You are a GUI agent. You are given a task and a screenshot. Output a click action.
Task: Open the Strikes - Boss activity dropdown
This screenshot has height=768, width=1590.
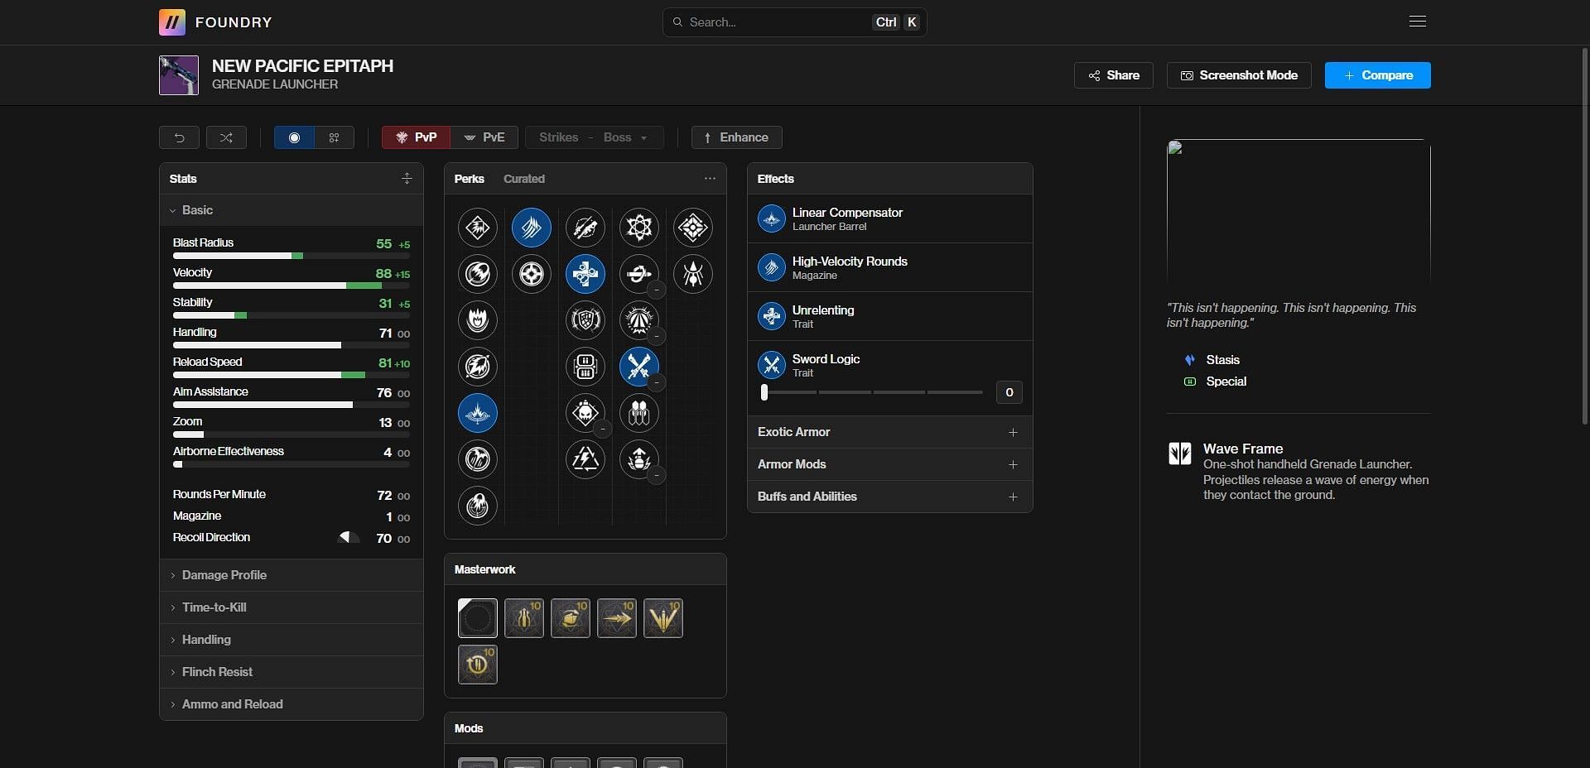(595, 137)
